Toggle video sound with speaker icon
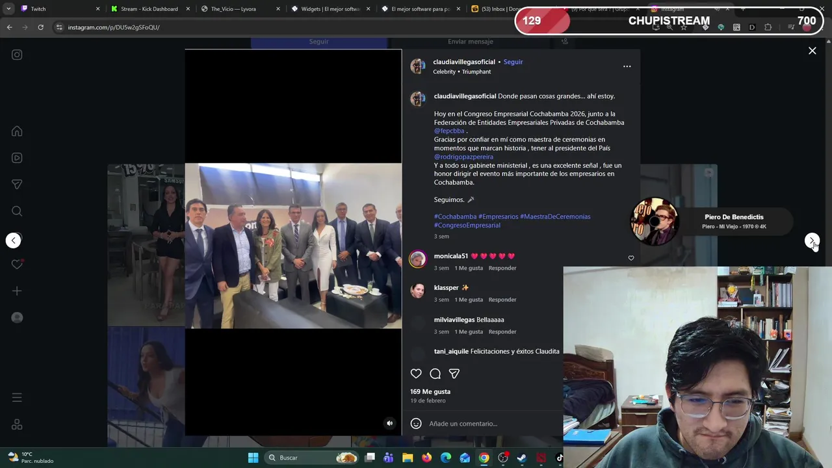This screenshot has height=468, width=832. tap(389, 423)
